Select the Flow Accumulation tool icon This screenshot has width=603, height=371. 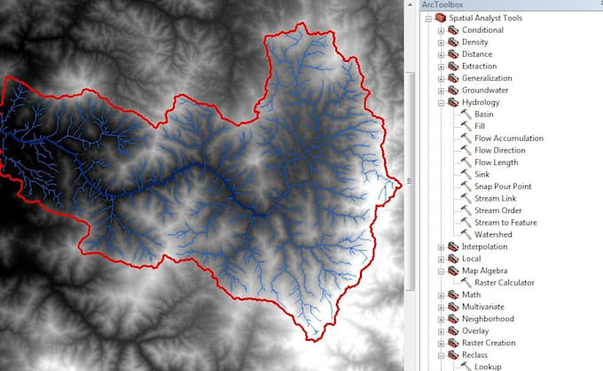coord(466,138)
